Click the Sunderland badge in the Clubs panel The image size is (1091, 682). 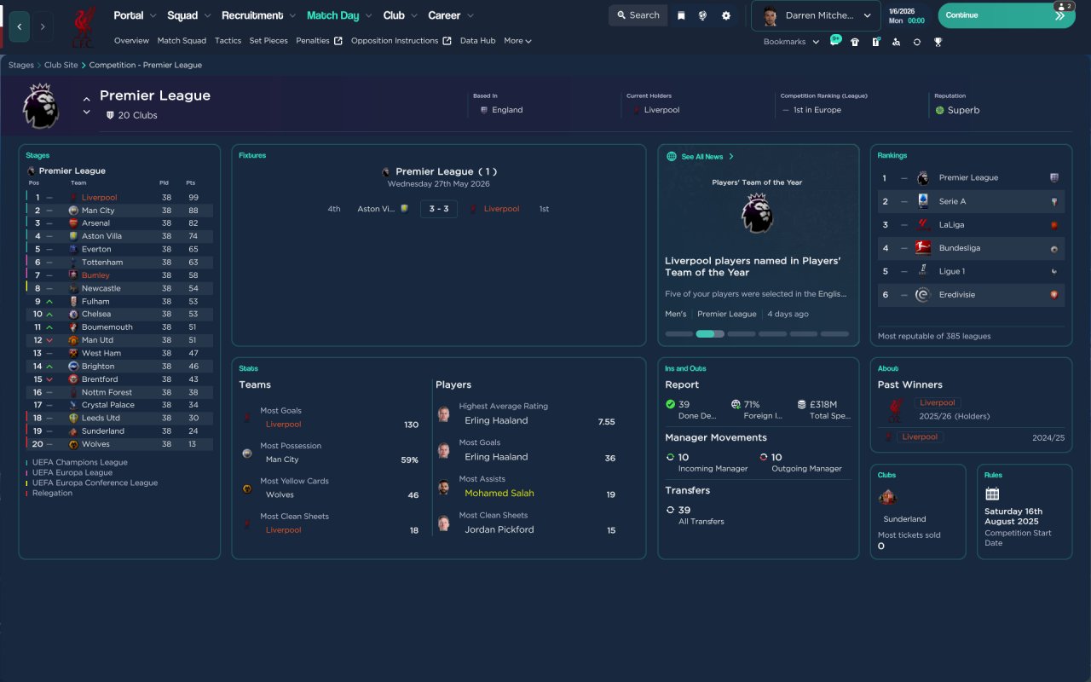coord(887,497)
